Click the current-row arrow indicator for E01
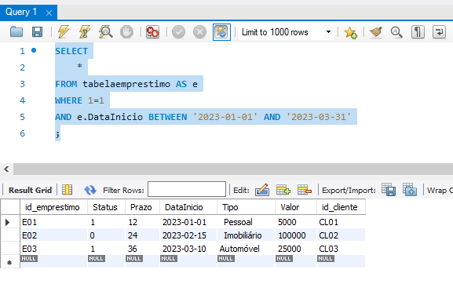 click(x=8, y=222)
